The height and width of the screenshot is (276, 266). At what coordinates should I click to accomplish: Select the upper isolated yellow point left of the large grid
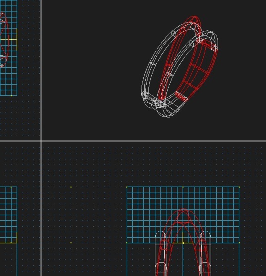coord(71,187)
